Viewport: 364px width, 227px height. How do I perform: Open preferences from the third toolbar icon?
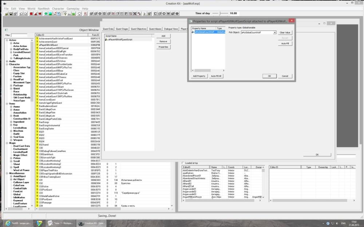[15, 14]
